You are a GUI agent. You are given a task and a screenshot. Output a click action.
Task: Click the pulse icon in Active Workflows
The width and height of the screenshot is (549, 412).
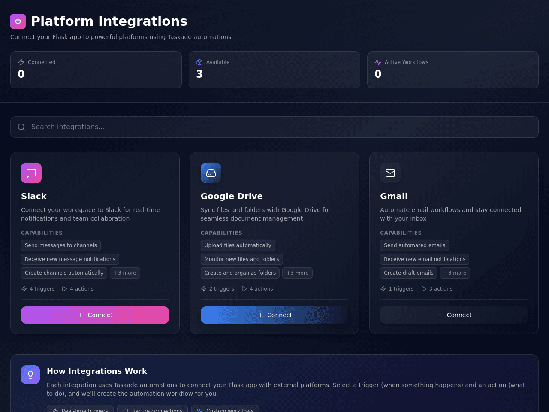click(378, 62)
